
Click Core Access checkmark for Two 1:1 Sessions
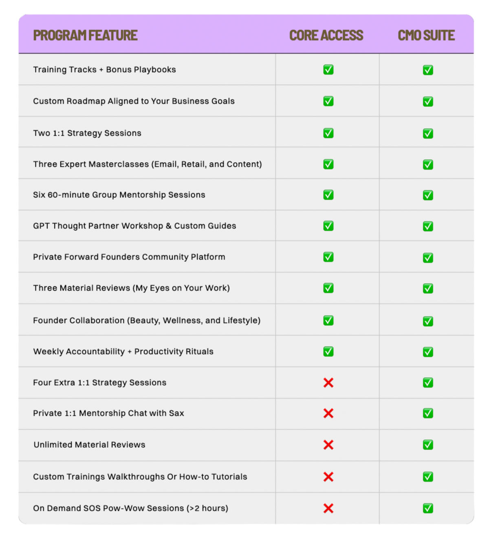coord(328,133)
